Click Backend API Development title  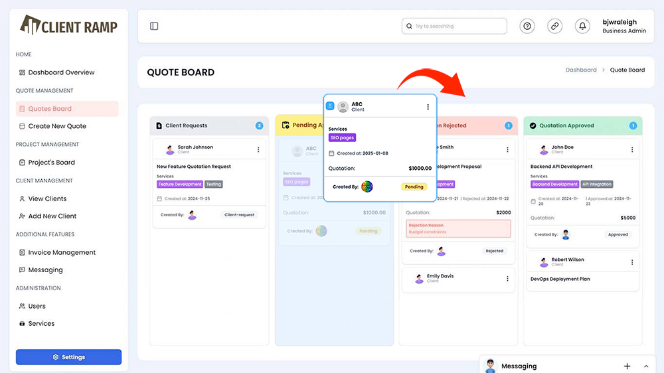(x=561, y=167)
